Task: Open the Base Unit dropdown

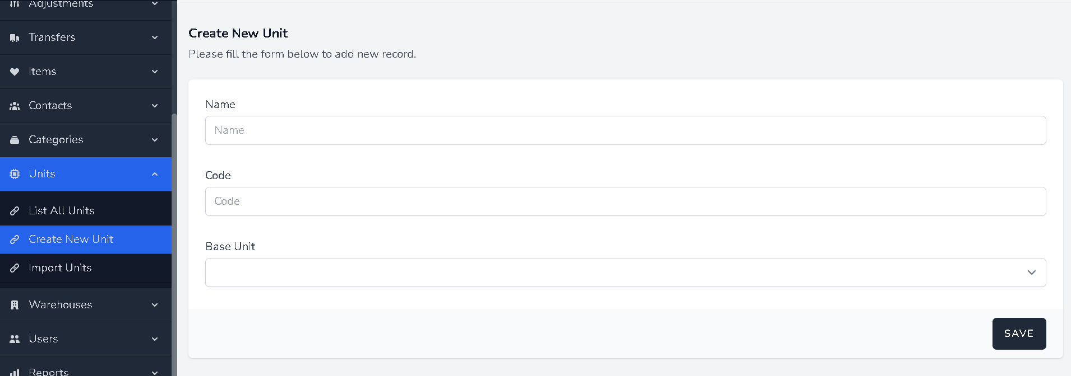Action: coord(625,272)
